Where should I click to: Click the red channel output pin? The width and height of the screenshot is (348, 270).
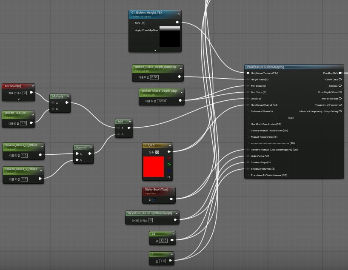tap(169, 158)
